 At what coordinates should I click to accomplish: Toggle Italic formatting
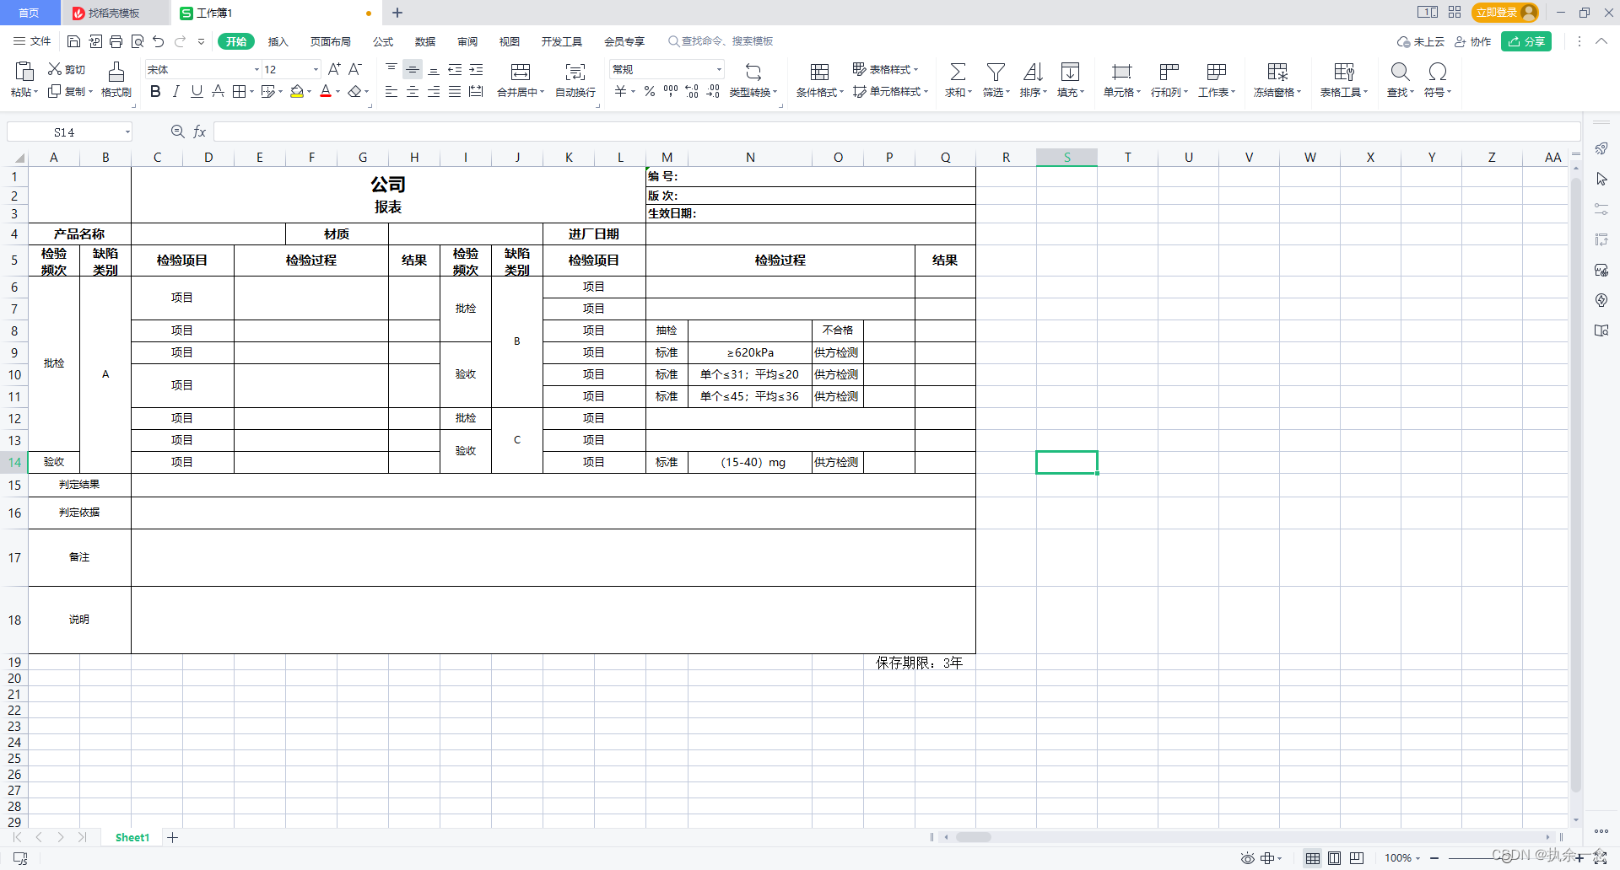tap(175, 91)
